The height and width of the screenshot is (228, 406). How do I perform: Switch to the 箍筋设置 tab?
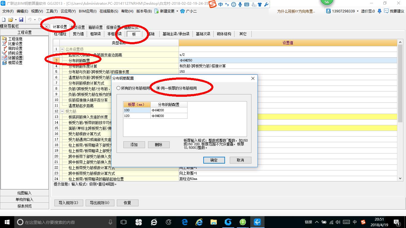click(95, 27)
